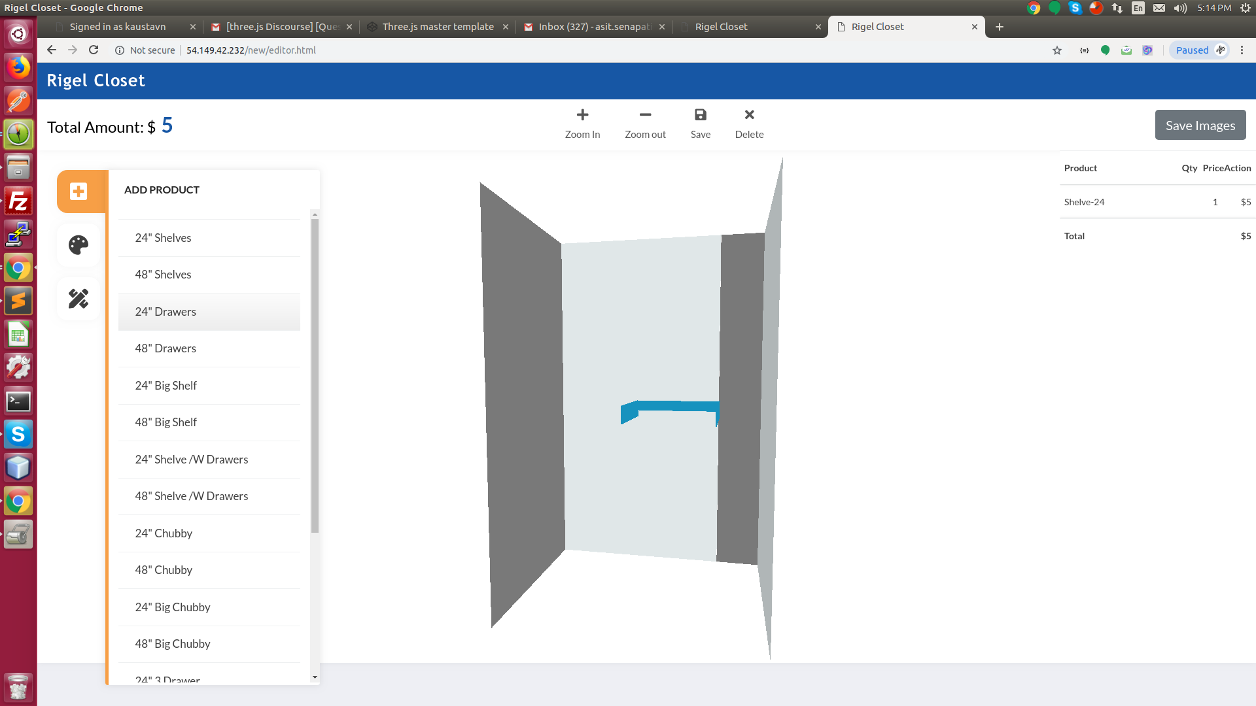Open Sublime Text from the dock
The width and height of the screenshot is (1256, 706).
tap(18, 301)
